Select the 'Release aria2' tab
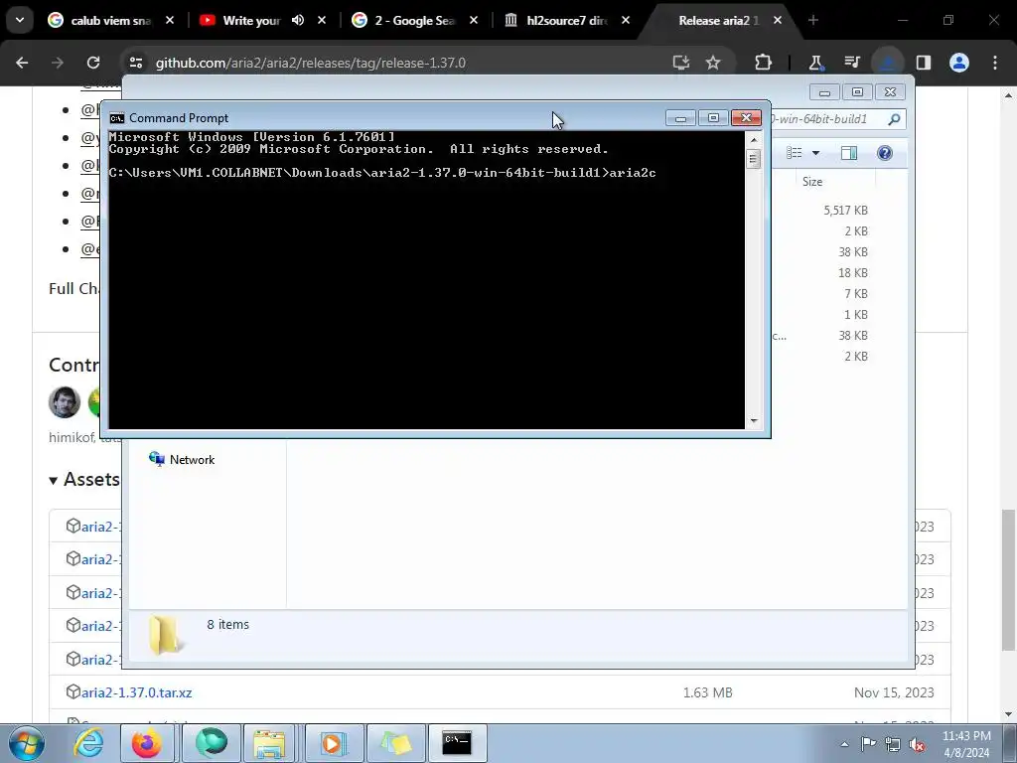The image size is (1017, 763). (718, 20)
